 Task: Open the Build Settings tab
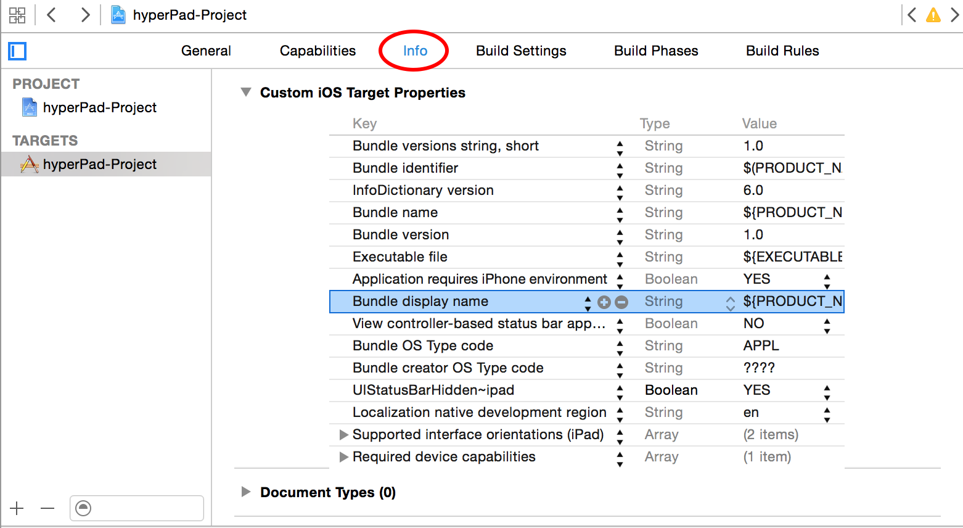coord(521,51)
